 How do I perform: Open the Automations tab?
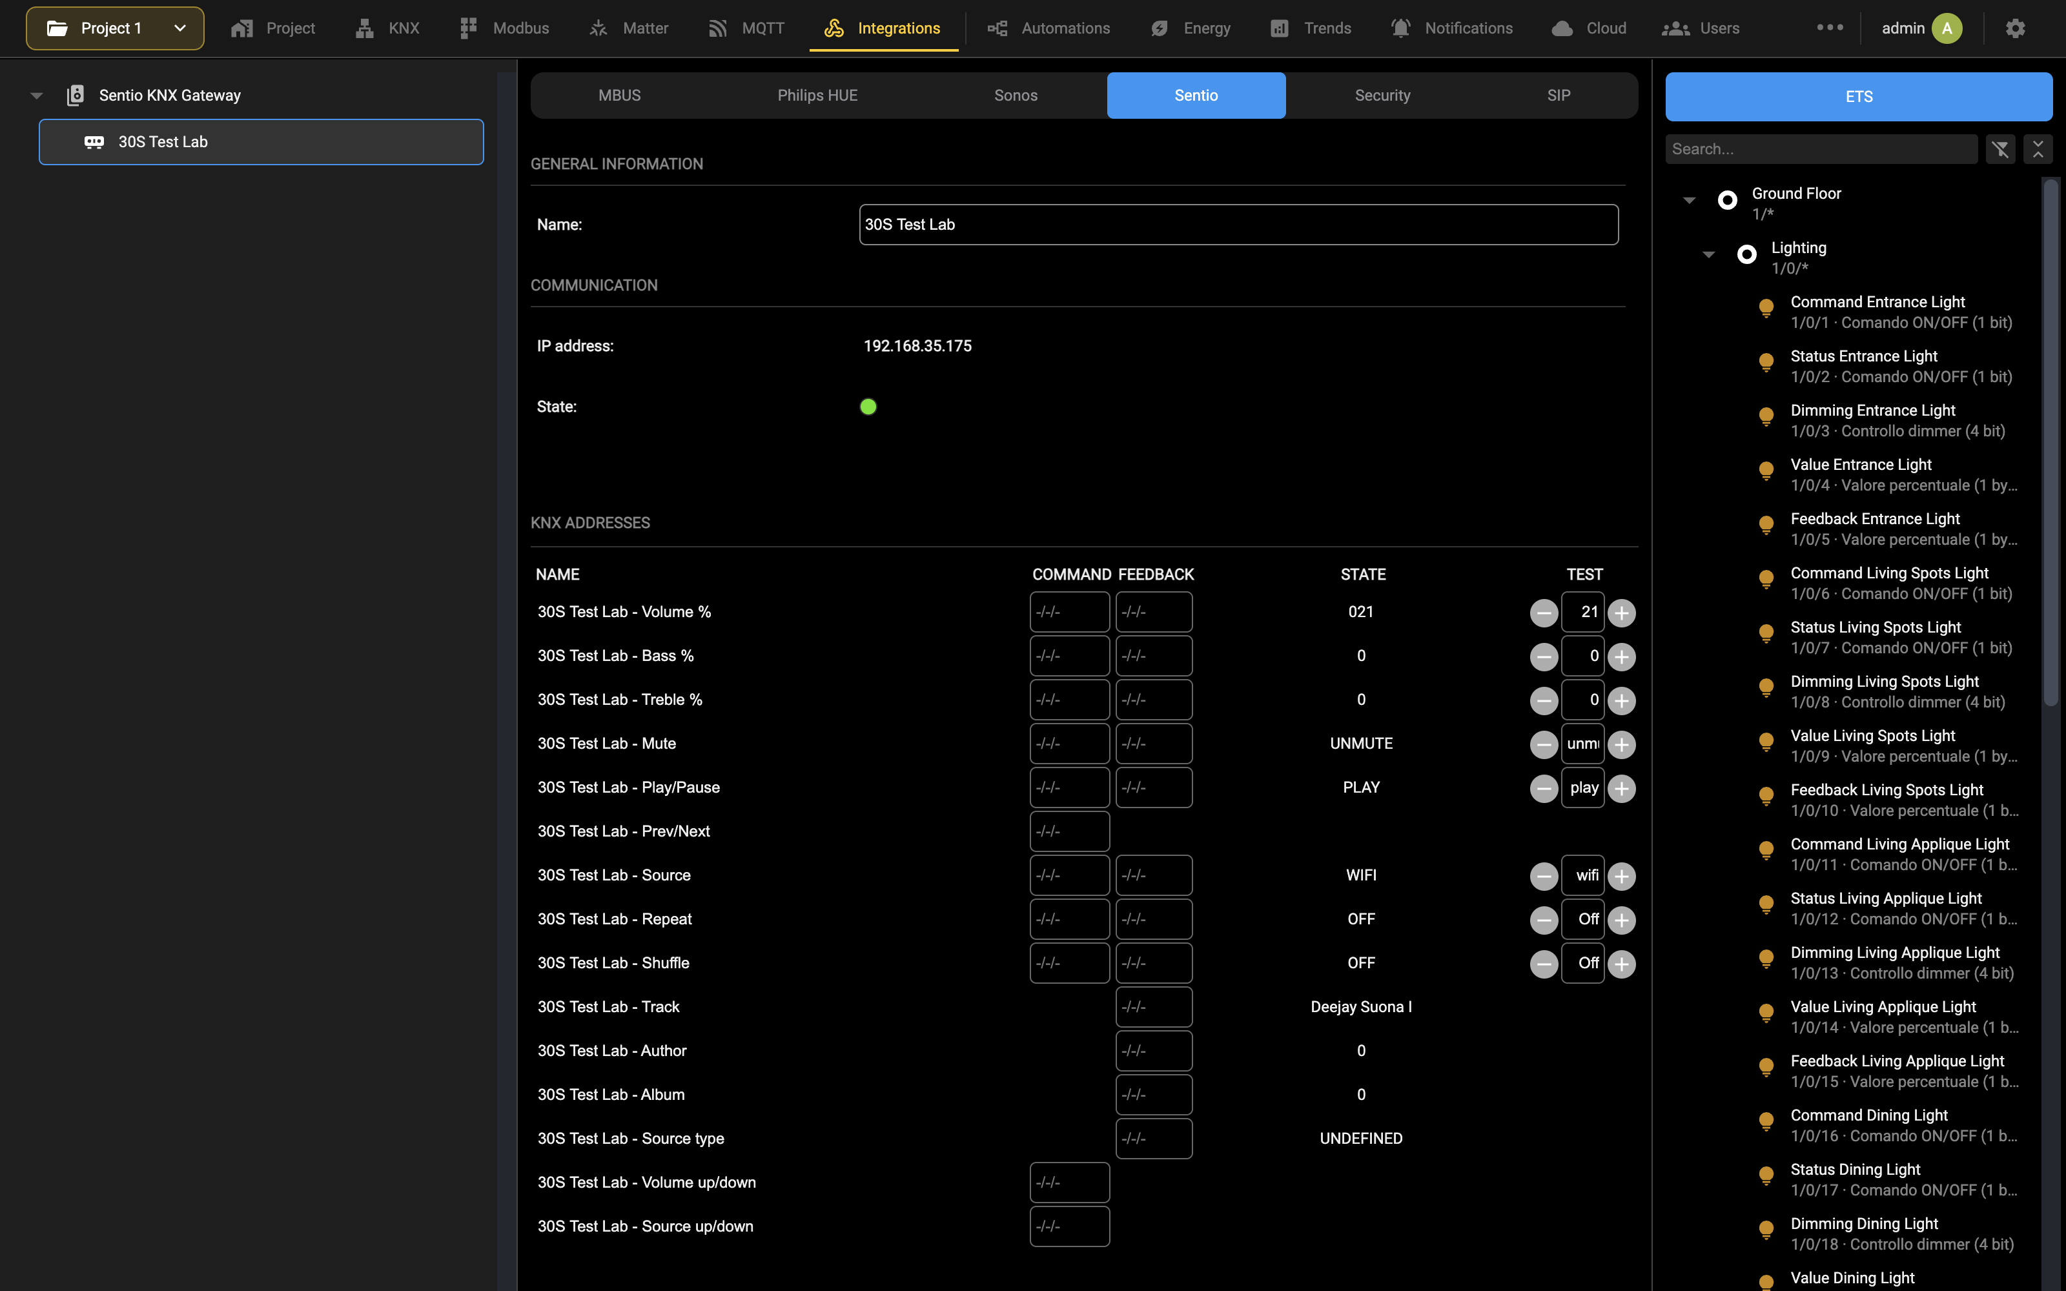point(1049,28)
